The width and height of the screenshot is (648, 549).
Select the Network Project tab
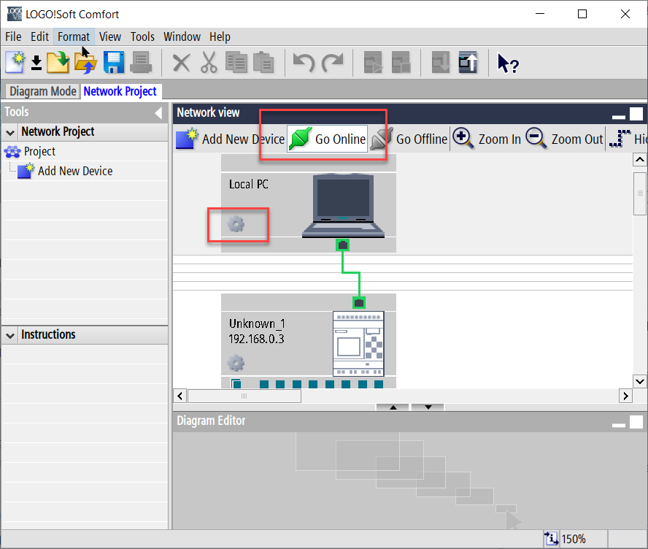point(120,91)
